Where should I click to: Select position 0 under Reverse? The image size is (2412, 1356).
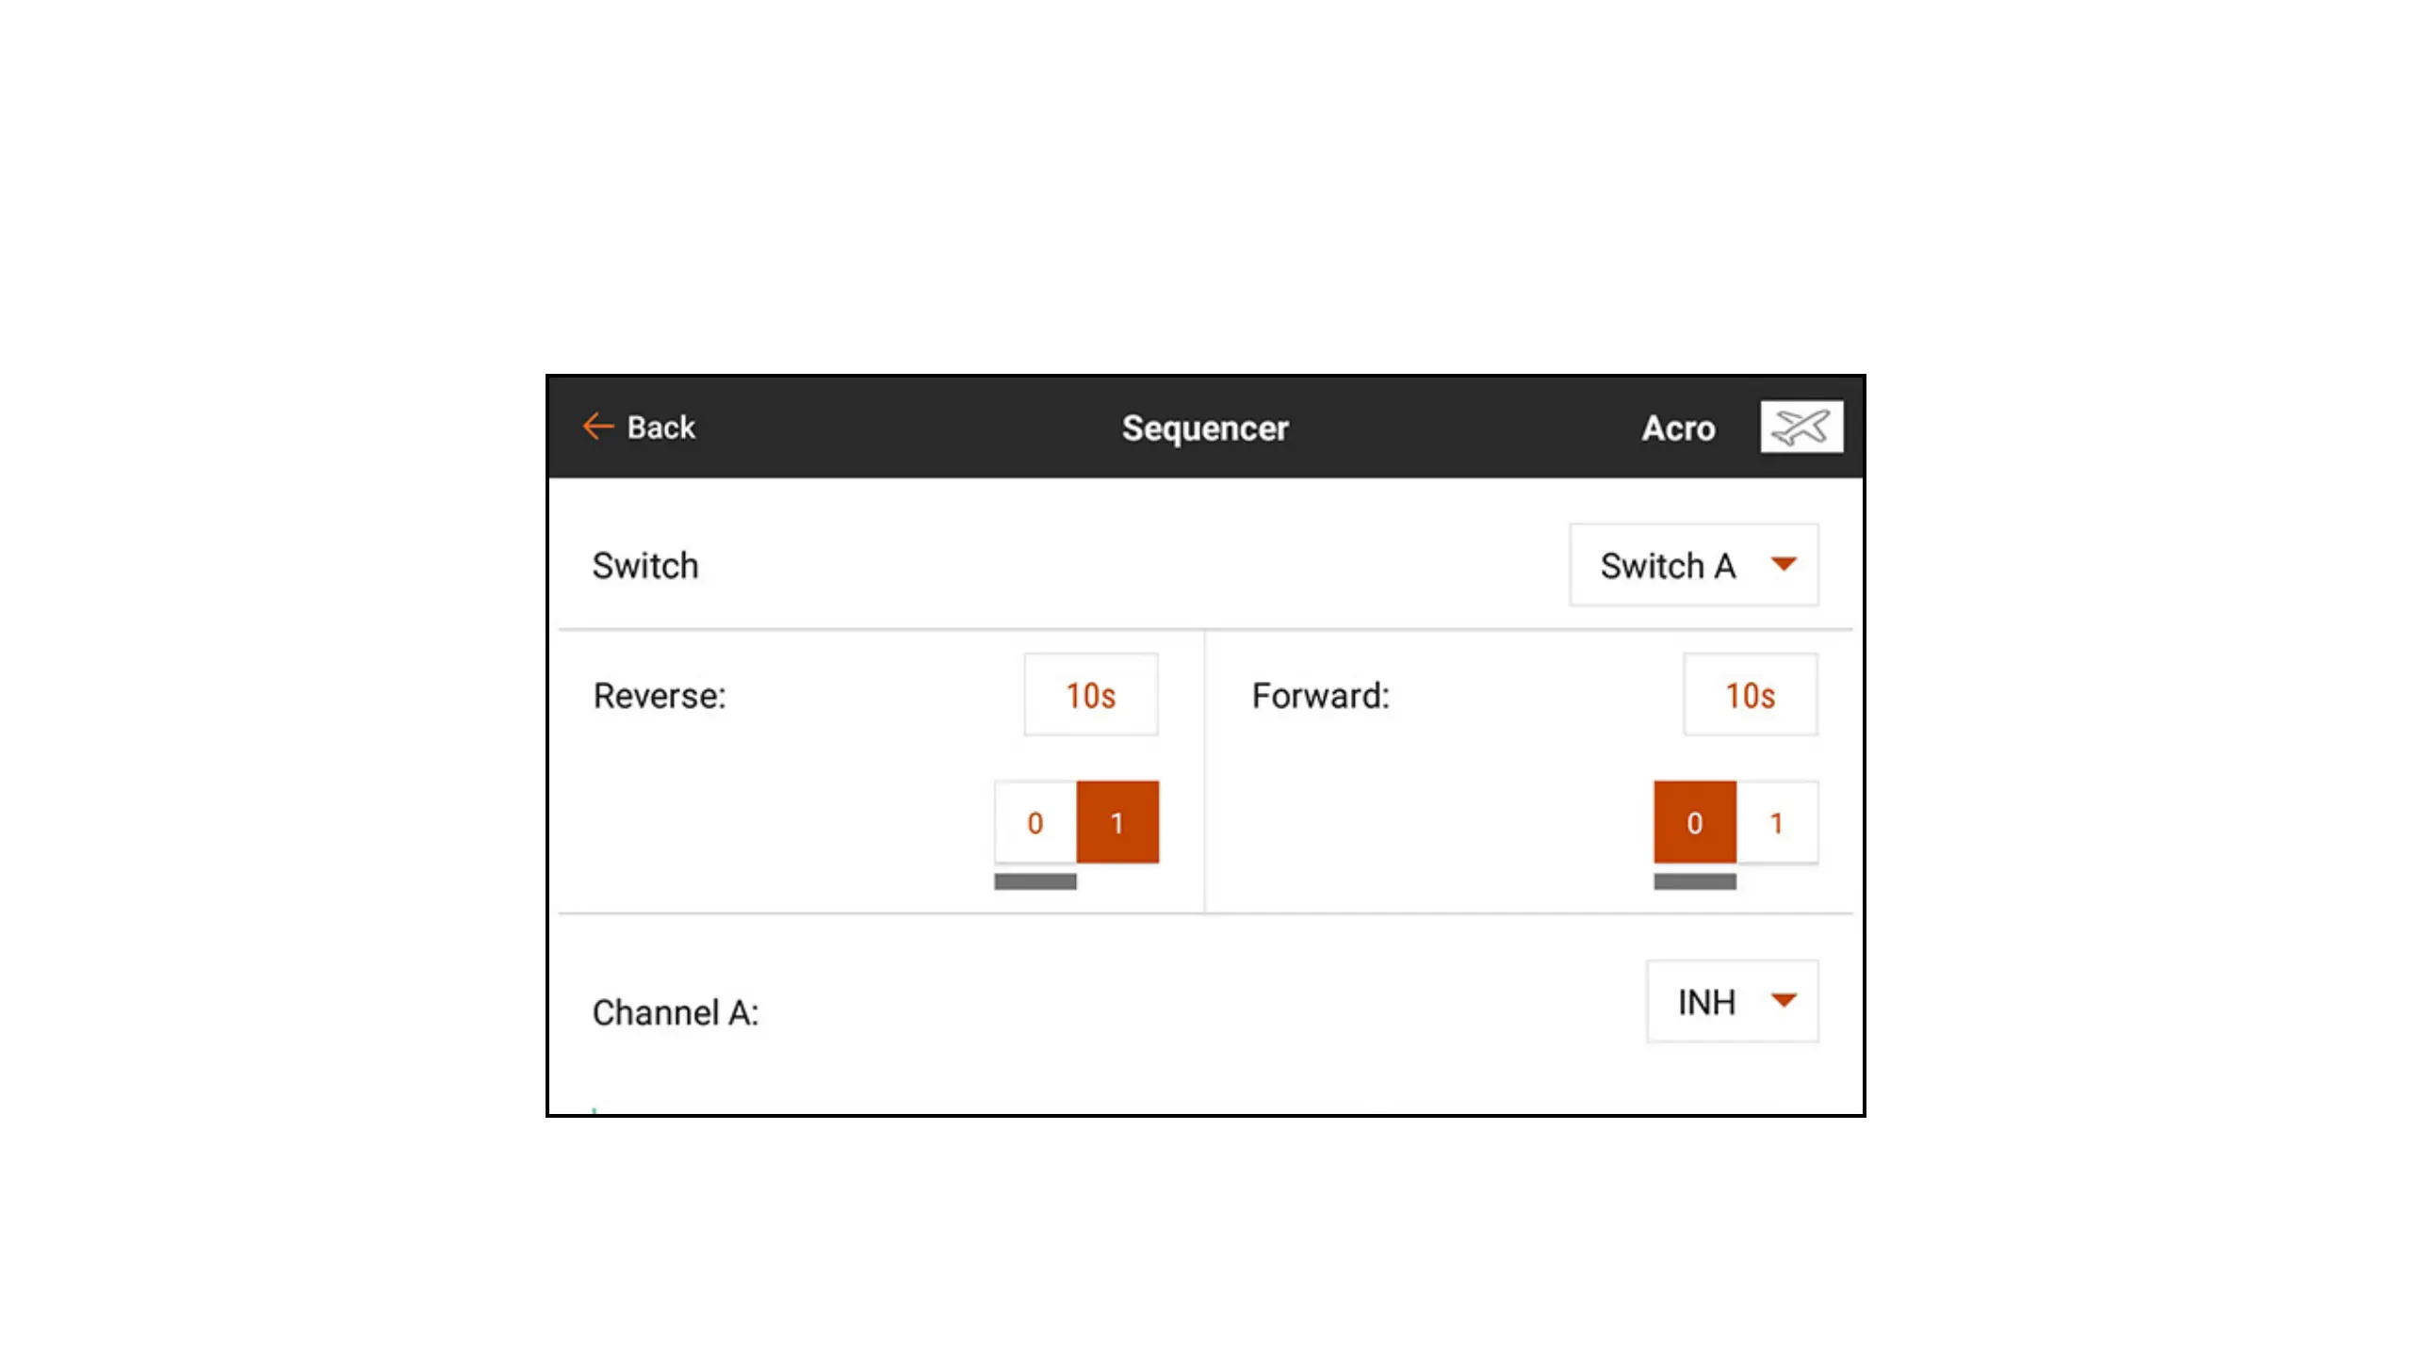click(1035, 822)
